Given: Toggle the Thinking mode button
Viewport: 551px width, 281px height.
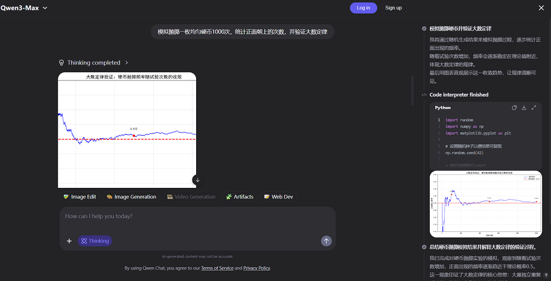Looking at the screenshot, I should 95,241.
